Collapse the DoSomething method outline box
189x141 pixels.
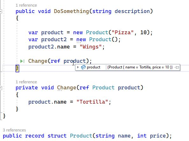point(1,11)
